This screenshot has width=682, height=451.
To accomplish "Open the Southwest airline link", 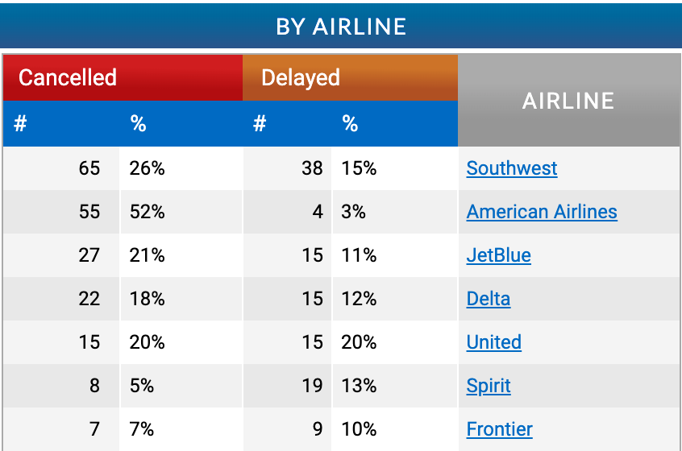I will pos(512,168).
